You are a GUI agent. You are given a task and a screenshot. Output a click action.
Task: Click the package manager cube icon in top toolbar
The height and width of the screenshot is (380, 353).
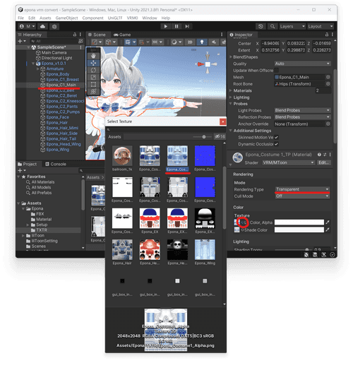(x=54, y=26)
